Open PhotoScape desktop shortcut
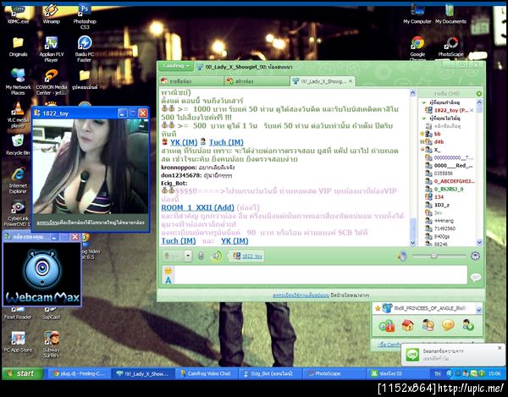This screenshot has height=397, width=508. [450, 47]
